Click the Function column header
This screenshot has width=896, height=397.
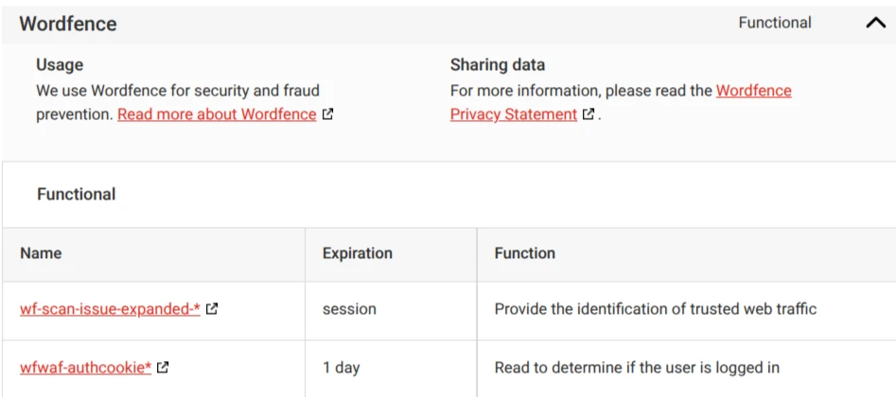pyautogui.click(x=524, y=253)
